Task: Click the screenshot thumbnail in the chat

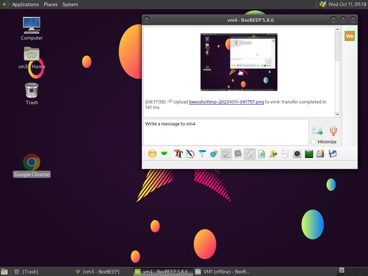Action: click(x=239, y=62)
